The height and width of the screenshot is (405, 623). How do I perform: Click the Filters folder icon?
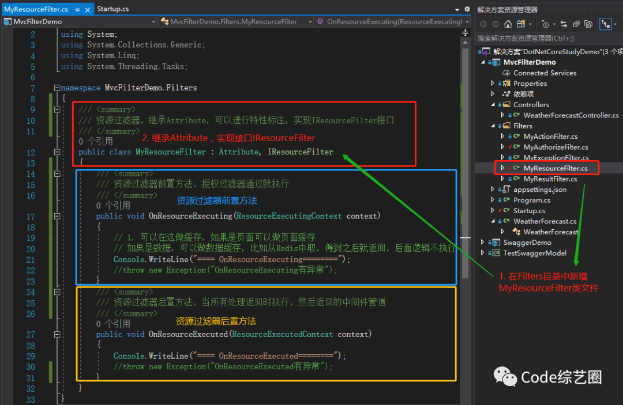point(506,126)
